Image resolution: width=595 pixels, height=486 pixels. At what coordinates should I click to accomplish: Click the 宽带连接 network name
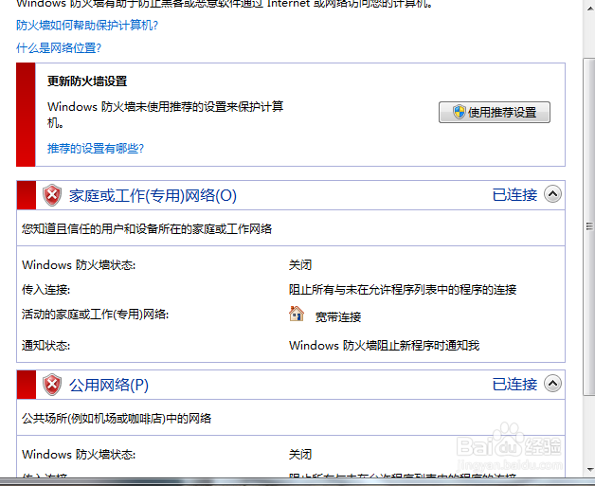point(338,316)
